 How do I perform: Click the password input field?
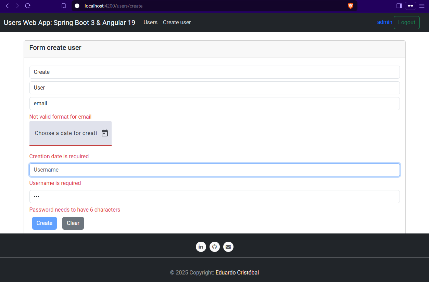coord(214,197)
